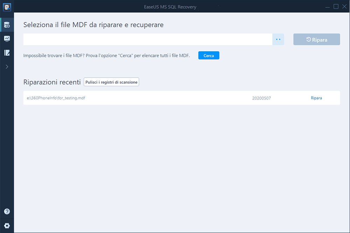The height and width of the screenshot is (233, 350).
Task: Click the EaseUS app logo icon
Action: click(7, 7)
